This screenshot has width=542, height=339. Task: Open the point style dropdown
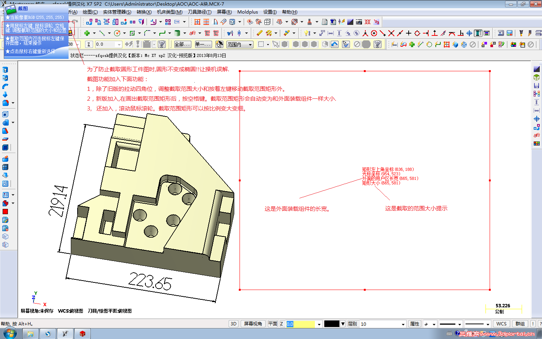[x=434, y=324]
